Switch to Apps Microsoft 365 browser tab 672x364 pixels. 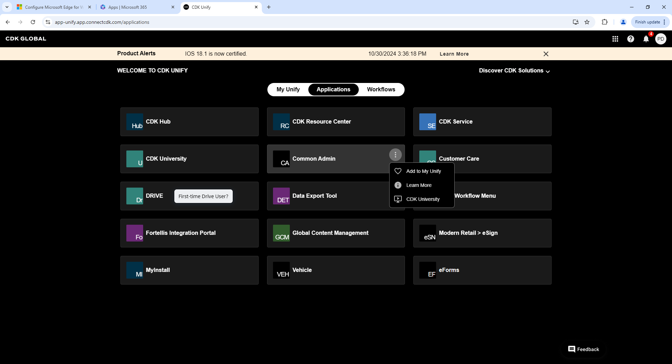click(x=137, y=7)
